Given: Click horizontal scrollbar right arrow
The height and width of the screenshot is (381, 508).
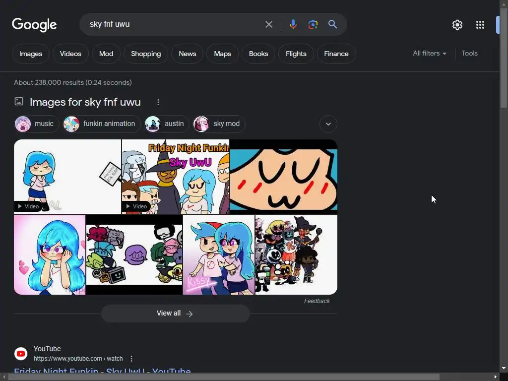Looking at the screenshot, I should [x=496, y=377].
